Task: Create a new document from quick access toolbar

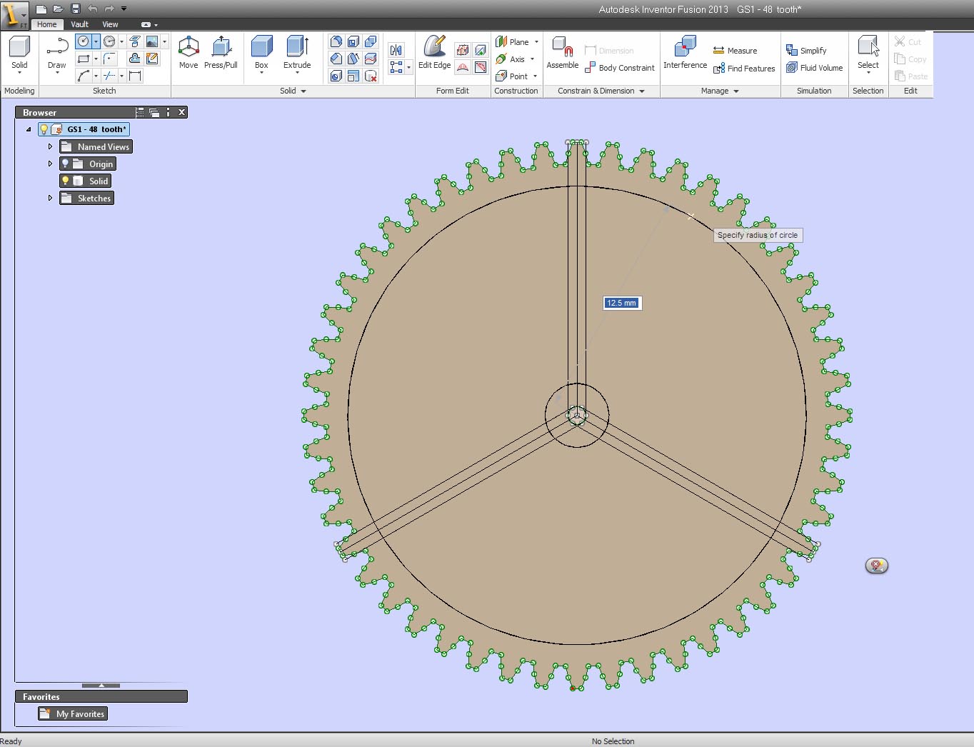Action: (x=41, y=9)
